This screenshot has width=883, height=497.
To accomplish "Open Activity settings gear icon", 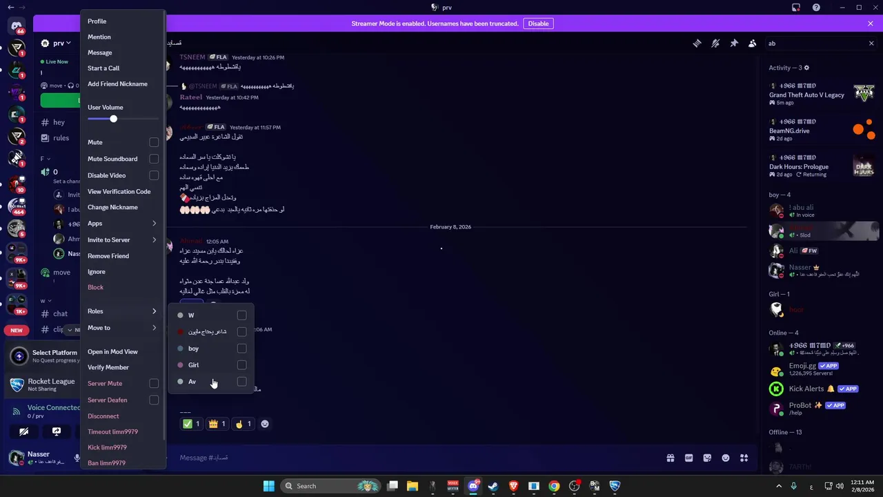I will click(806, 68).
